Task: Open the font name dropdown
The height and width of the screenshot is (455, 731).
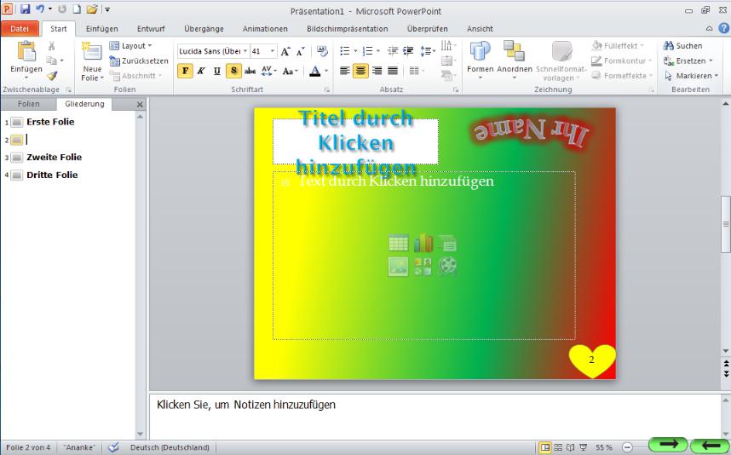Action: (x=245, y=52)
